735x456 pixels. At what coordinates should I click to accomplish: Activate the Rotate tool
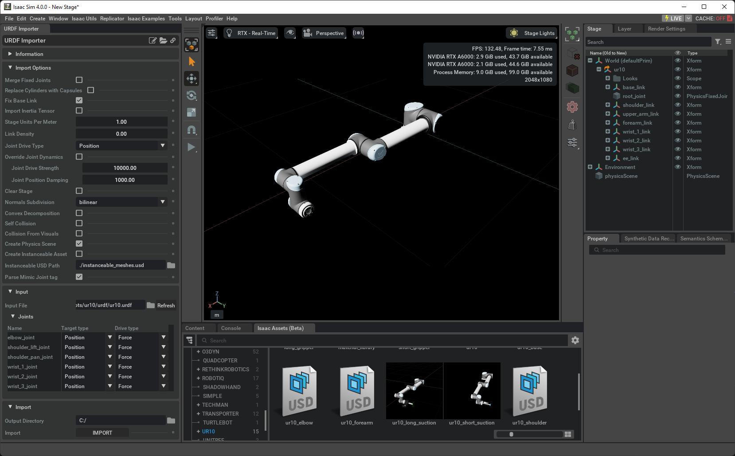tap(192, 95)
